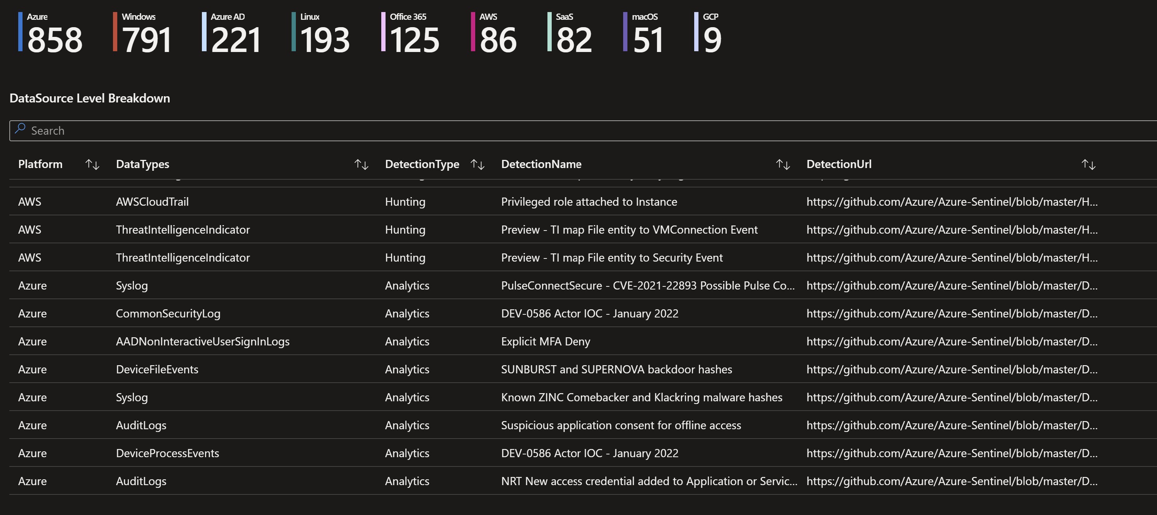Select Azure platform cell in DeviceFileEvents row
The width and height of the screenshot is (1157, 515).
pyautogui.click(x=32, y=369)
